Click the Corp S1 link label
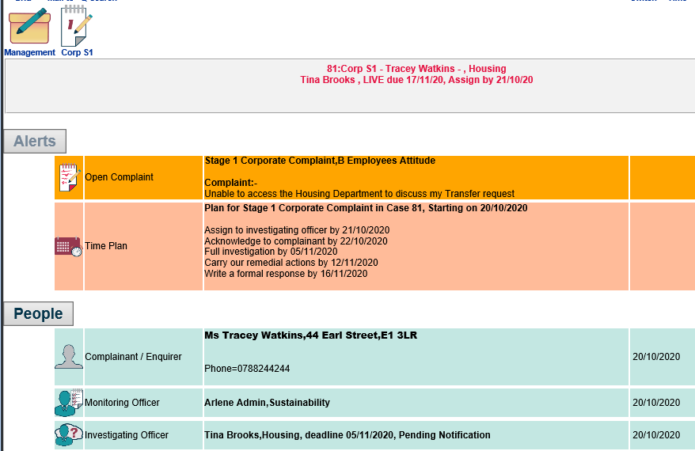The height and width of the screenshot is (451, 695). tap(77, 52)
